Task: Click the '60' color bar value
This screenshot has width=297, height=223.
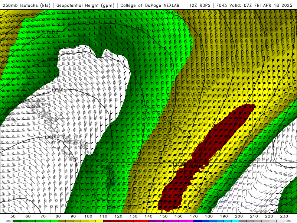Action: [x=28, y=216]
